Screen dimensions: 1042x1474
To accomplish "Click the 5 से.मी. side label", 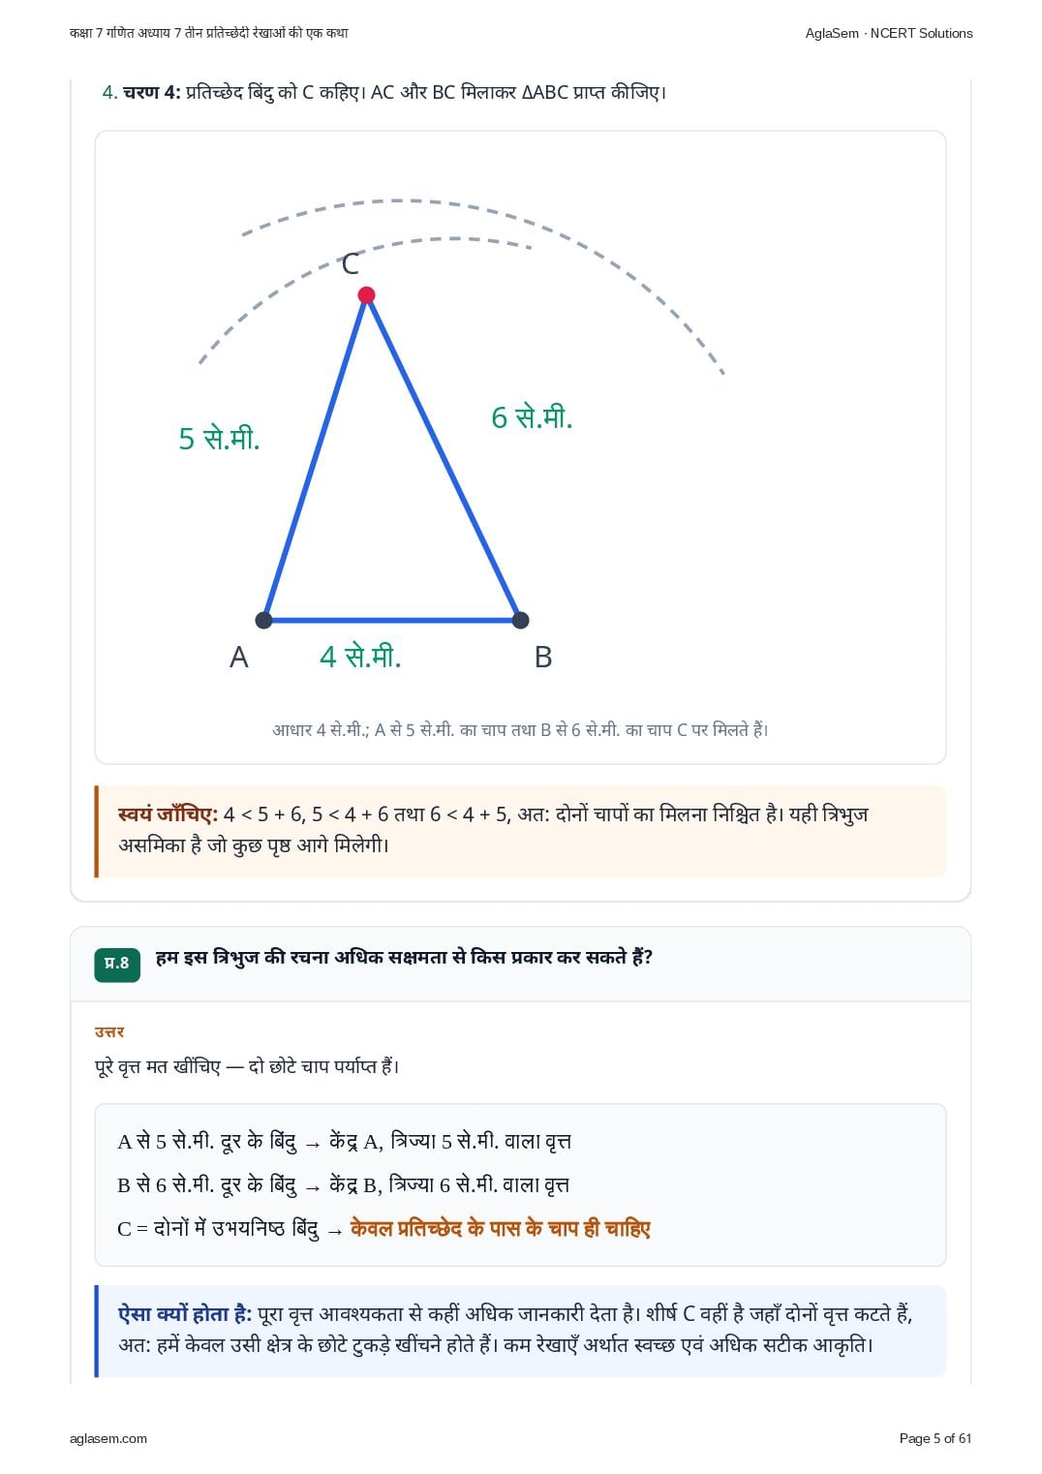I will click(219, 439).
